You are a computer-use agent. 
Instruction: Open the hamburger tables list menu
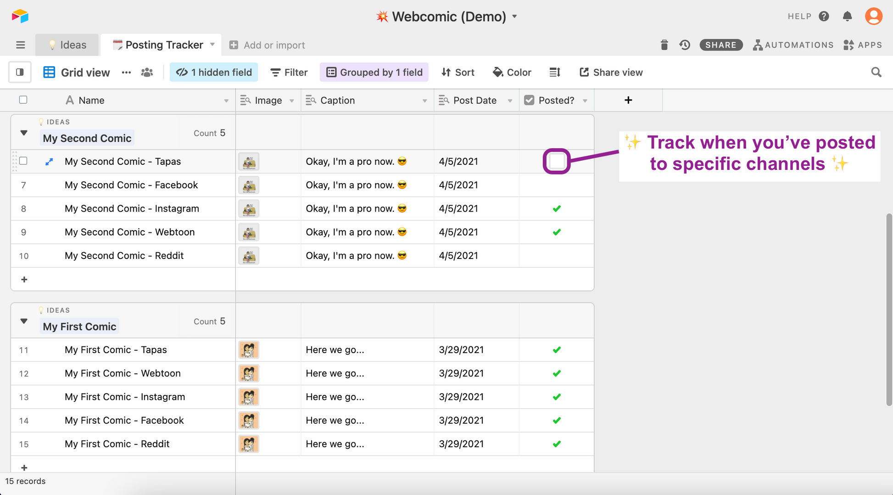click(20, 45)
